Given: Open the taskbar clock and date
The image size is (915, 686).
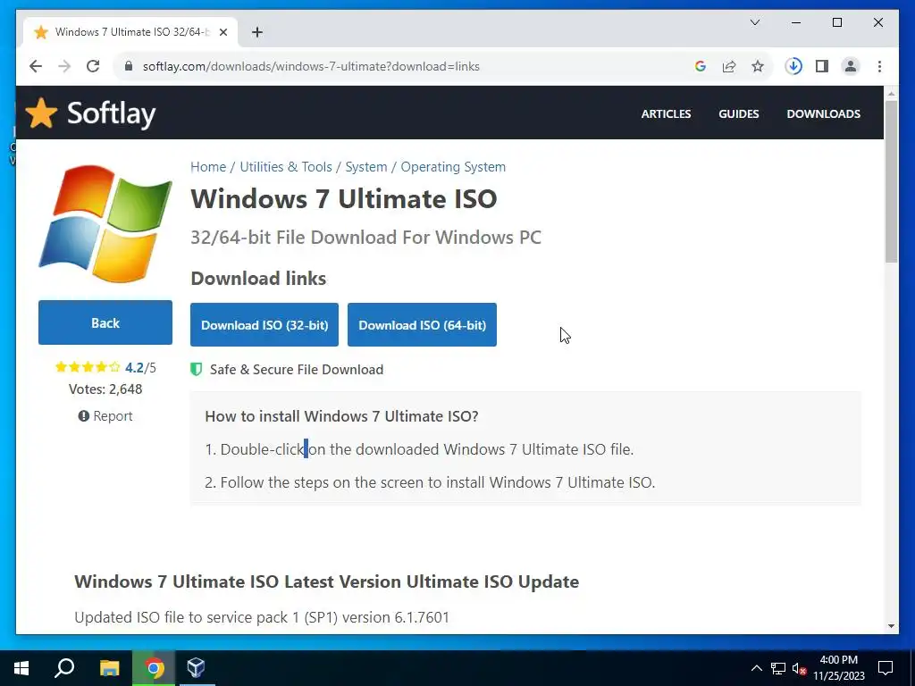Looking at the screenshot, I should [838, 668].
